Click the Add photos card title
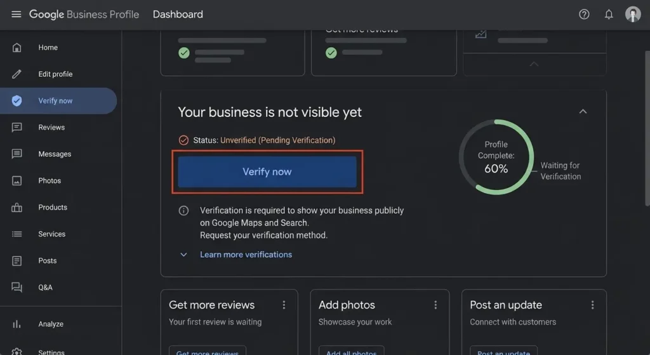The image size is (650, 355). tap(347, 305)
